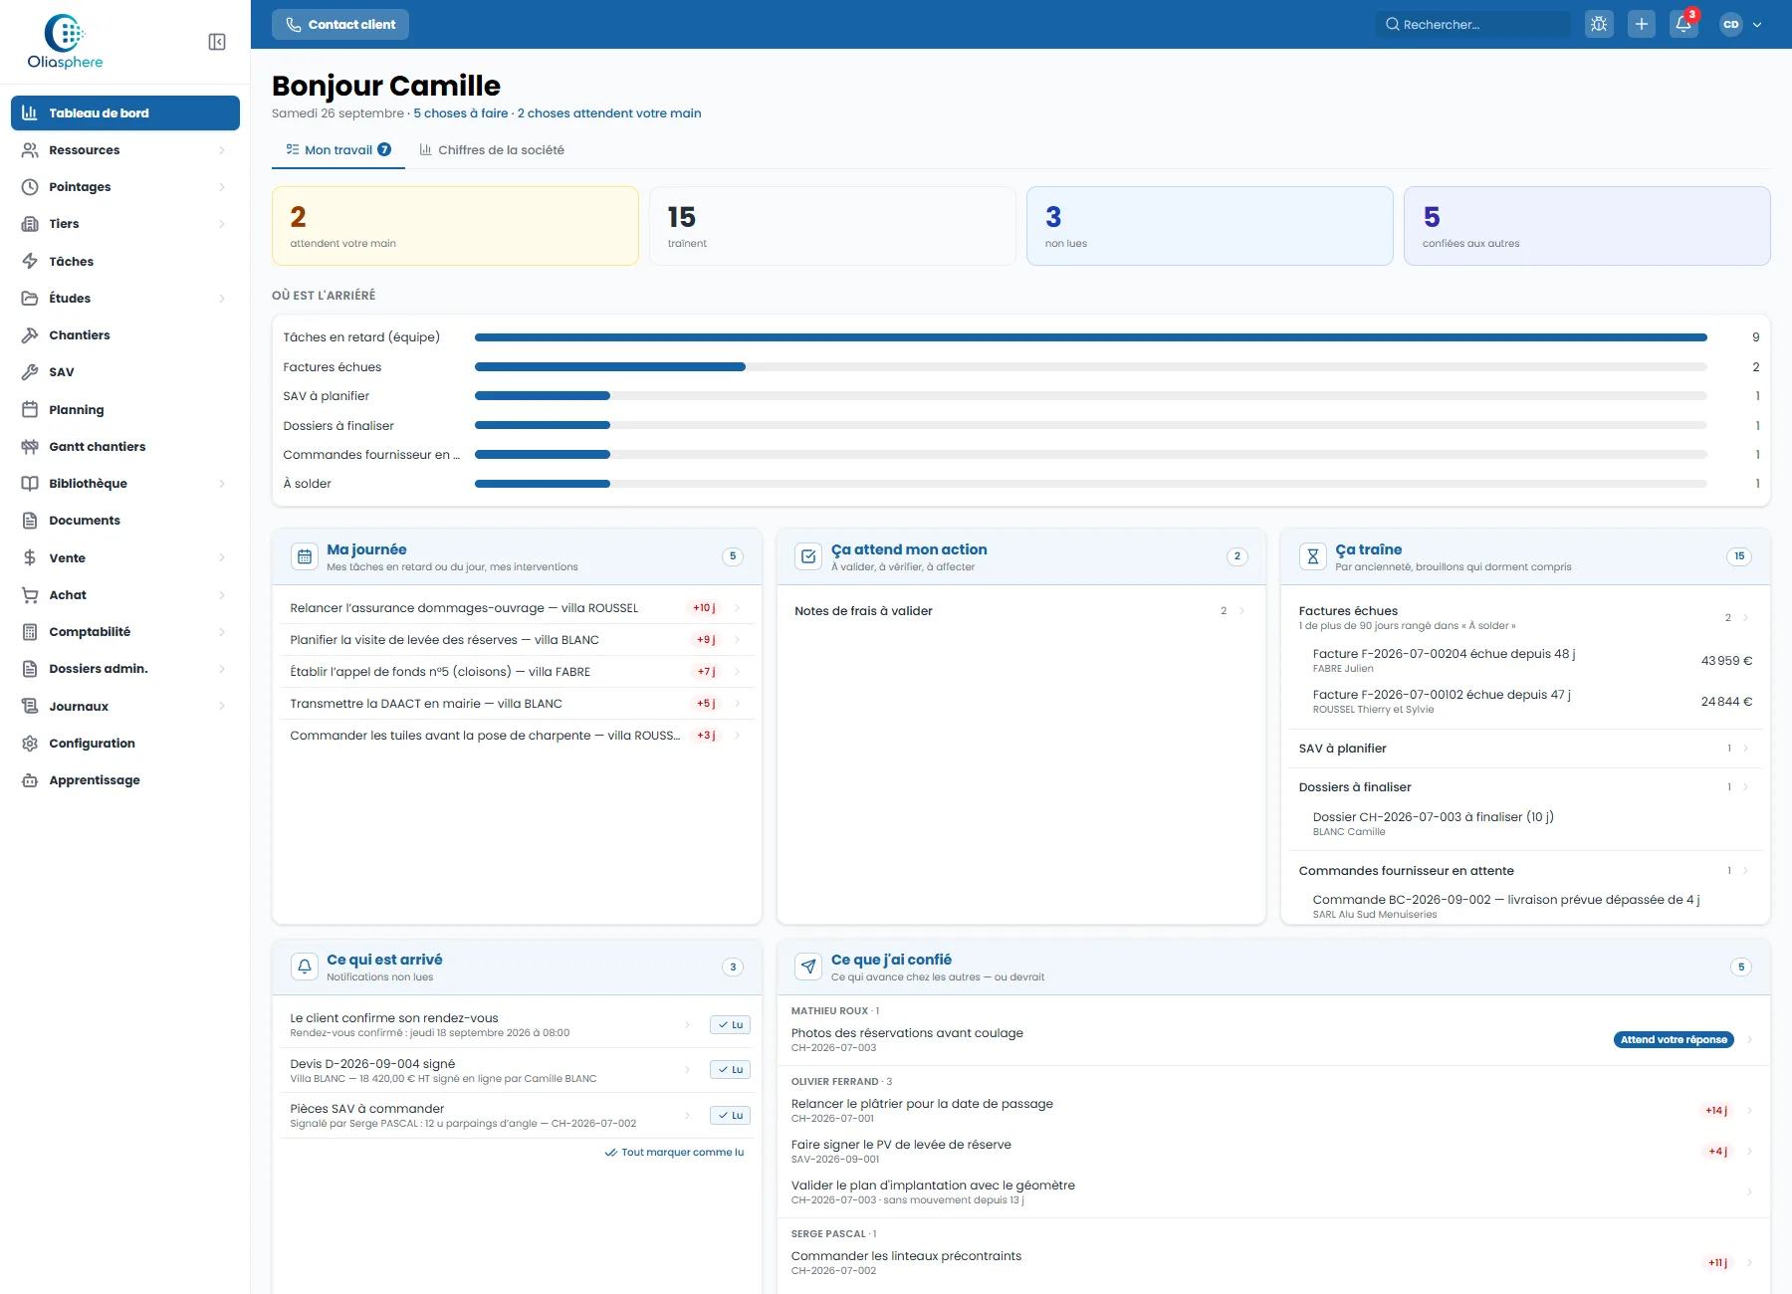This screenshot has width=1792, height=1294.
Task: Focus the Rechercher search field
Action: 1471,24
